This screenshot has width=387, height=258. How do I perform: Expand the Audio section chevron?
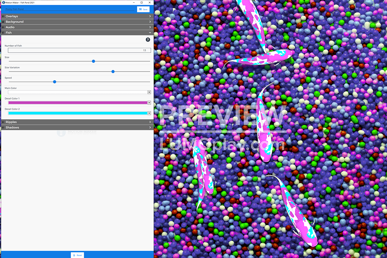150,27
